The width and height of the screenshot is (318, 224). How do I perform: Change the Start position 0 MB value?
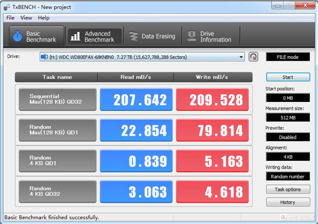coord(288,98)
